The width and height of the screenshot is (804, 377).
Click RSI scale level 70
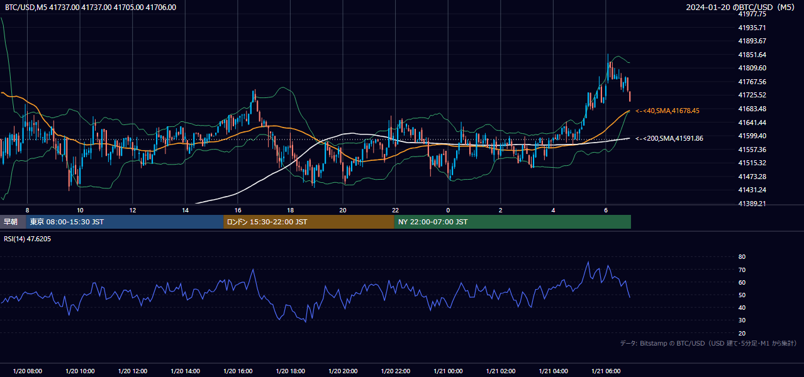(742, 270)
